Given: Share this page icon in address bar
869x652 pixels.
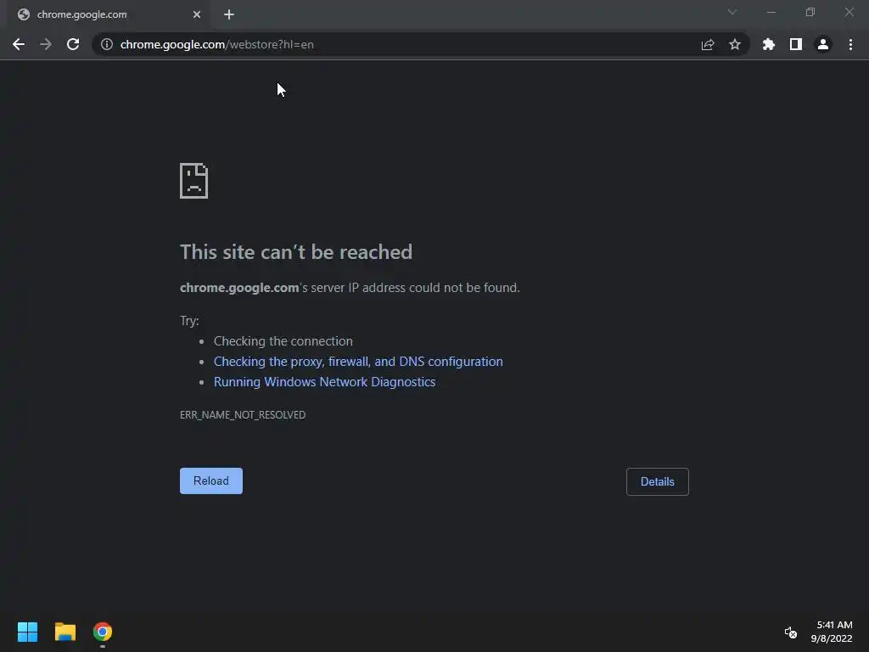Looking at the screenshot, I should pos(708,44).
